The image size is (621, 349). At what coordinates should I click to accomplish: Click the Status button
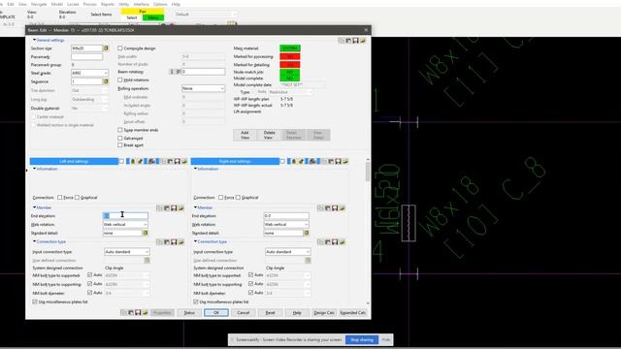click(x=189, y=312)
